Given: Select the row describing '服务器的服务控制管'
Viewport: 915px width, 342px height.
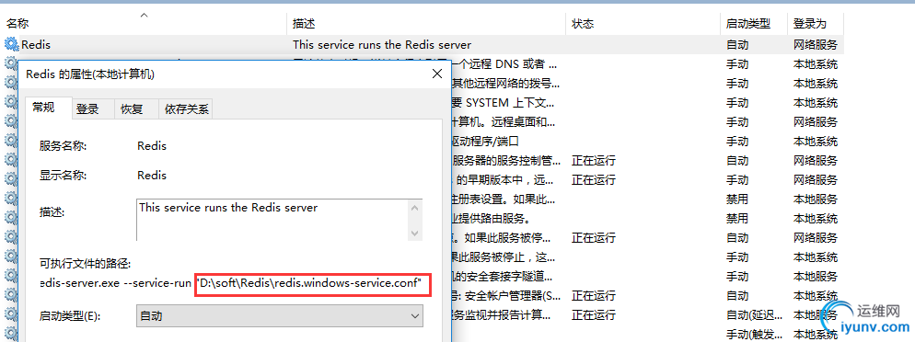Looking at the screenshot, I should point(507,160).
